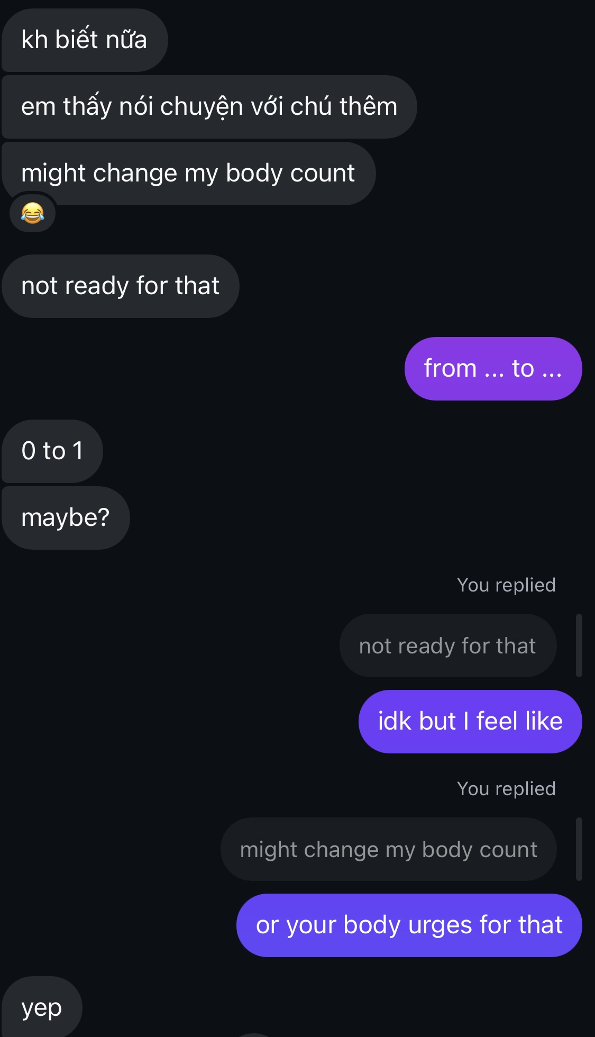Select the purple 'from ... to ...' message
The height and width of the screenshot is (1037, 595).
click(493, 369)
